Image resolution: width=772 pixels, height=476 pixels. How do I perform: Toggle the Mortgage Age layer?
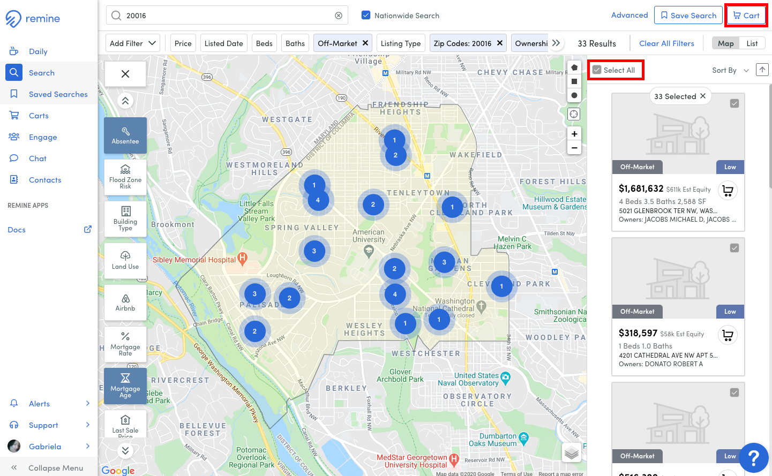click(x=125, y=386)
